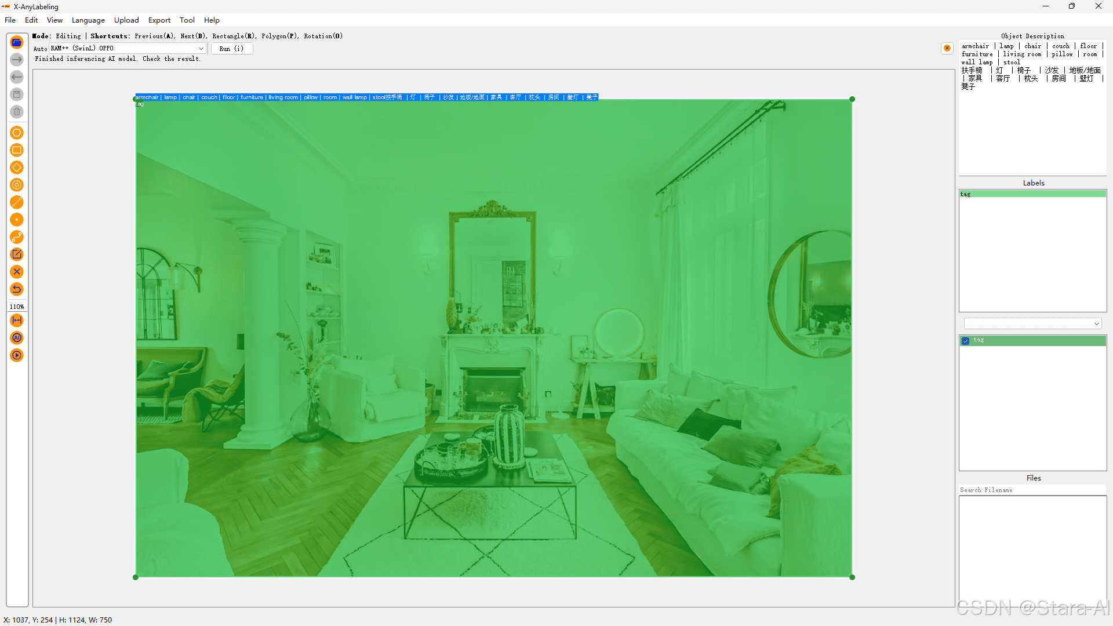Toggle the tag checkbox in object list

(966, 341)
